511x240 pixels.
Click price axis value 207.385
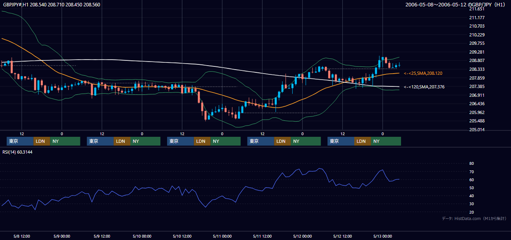coord(477,86)
